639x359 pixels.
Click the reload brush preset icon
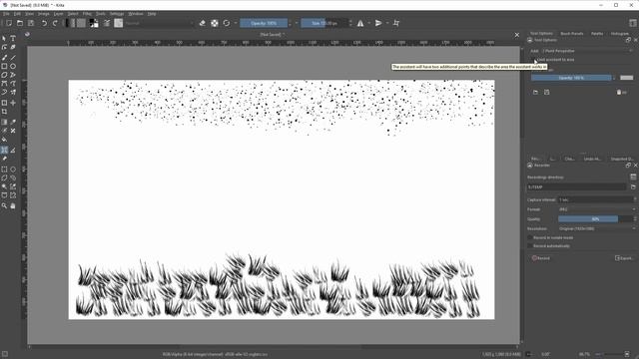click(x=227, y=23)
